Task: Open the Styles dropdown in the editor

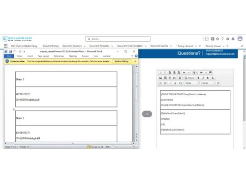Action: click(191, 83)
